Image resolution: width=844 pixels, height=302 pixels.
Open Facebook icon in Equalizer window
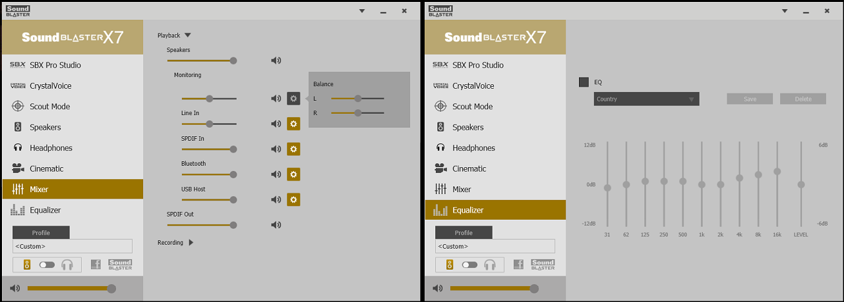click(518, 264)
